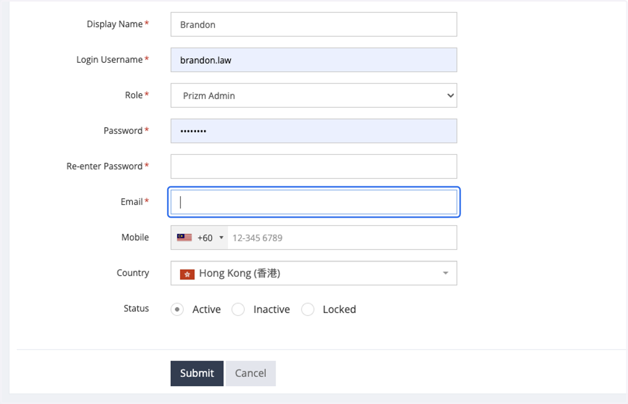Select the Locked status radio button
The image size is (628, 404).
(308, 309)
